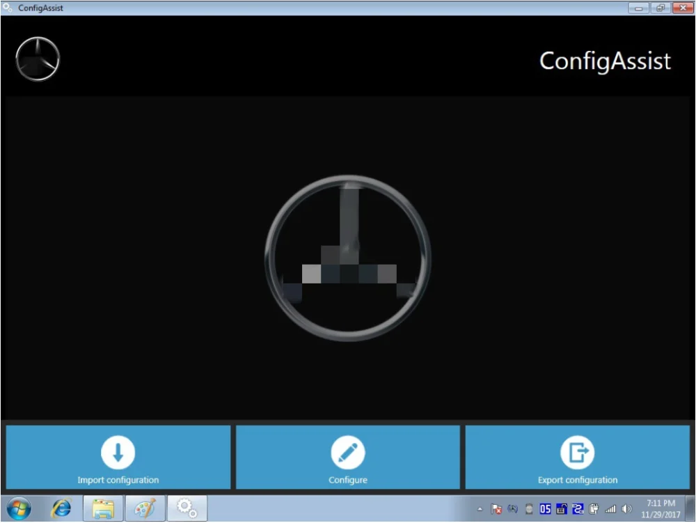Click the grey cylinder device tray icon
Viewport: 696px width, 523px height.
click(529, 509)
